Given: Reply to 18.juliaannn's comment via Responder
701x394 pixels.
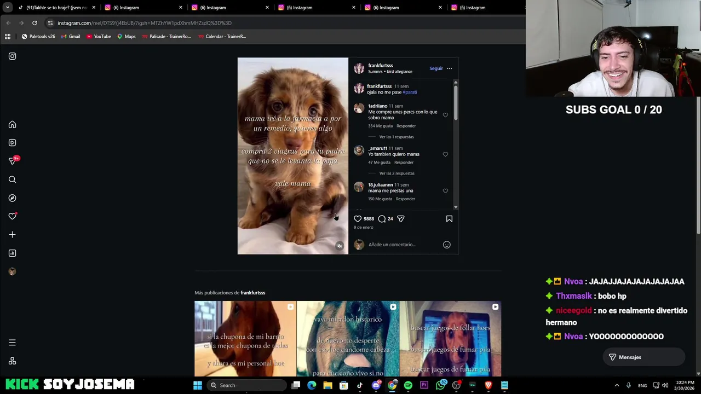Looking at the screenshot, I should pyautogui.click(x=405, y=199).
